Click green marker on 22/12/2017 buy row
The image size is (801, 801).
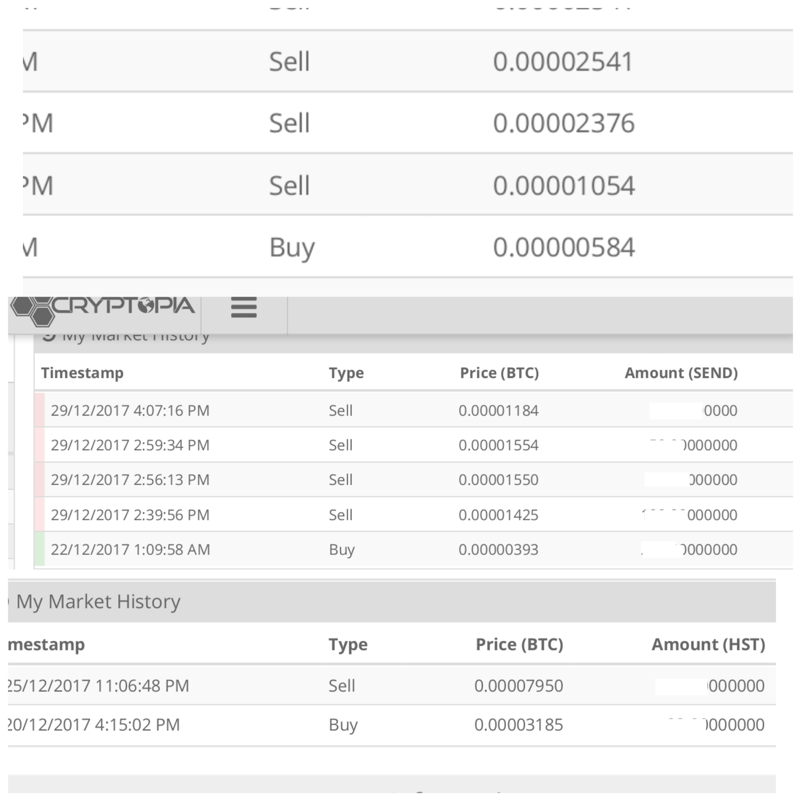[40, 549]
